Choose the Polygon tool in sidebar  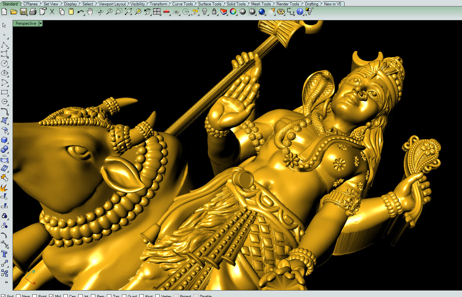click(x=4, y=102)
